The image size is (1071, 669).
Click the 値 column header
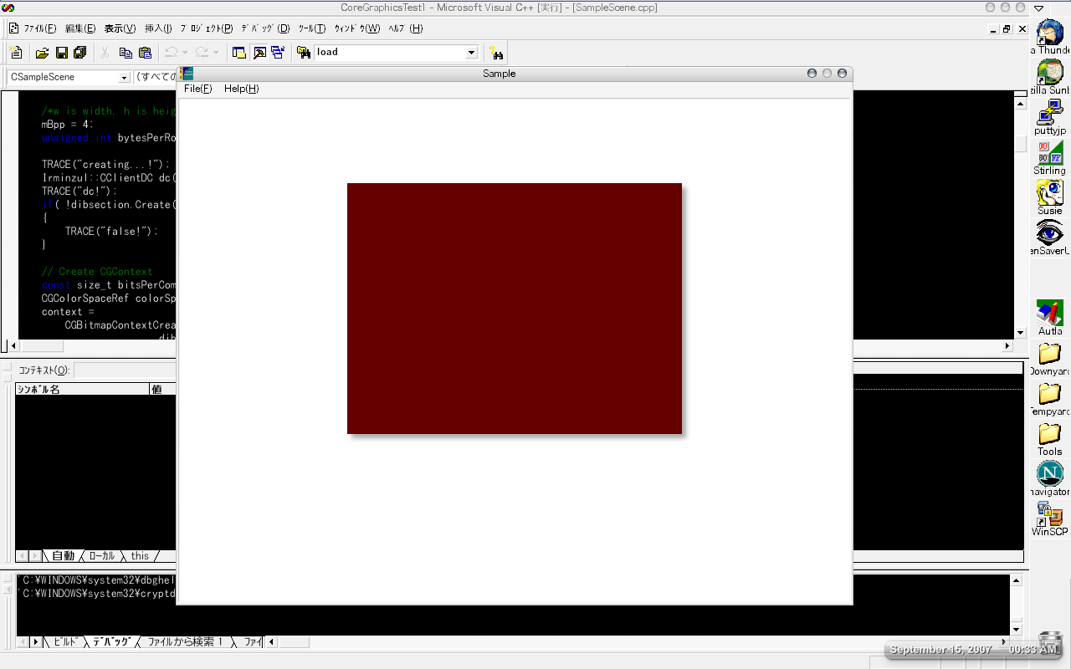[163, 389]
